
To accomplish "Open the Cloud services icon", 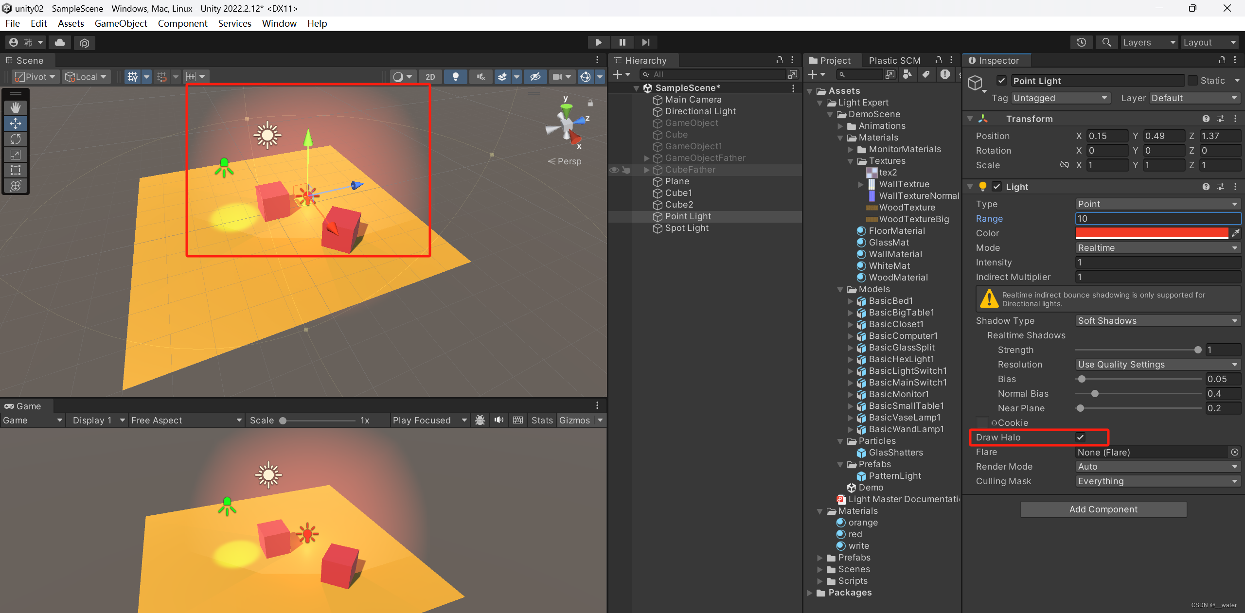I will click(60, 43).
